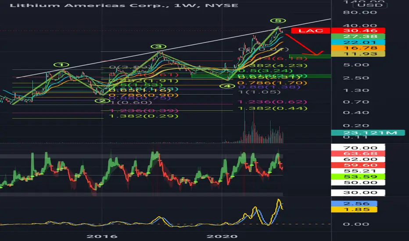The width and height of the screenshot is (409, 241).
Task: Click the red RSI 63.68 value label
Action: coord(358,153)
